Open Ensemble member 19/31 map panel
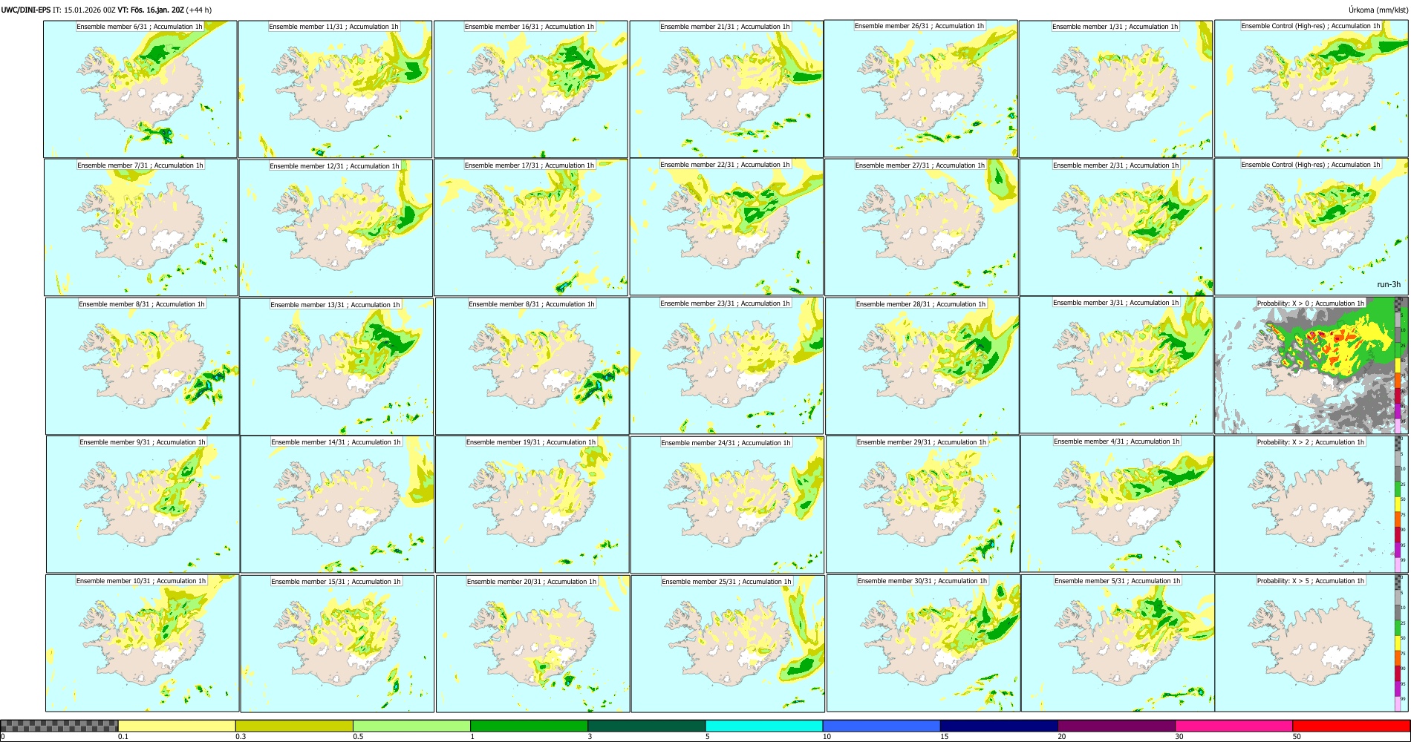 point(532,505)
